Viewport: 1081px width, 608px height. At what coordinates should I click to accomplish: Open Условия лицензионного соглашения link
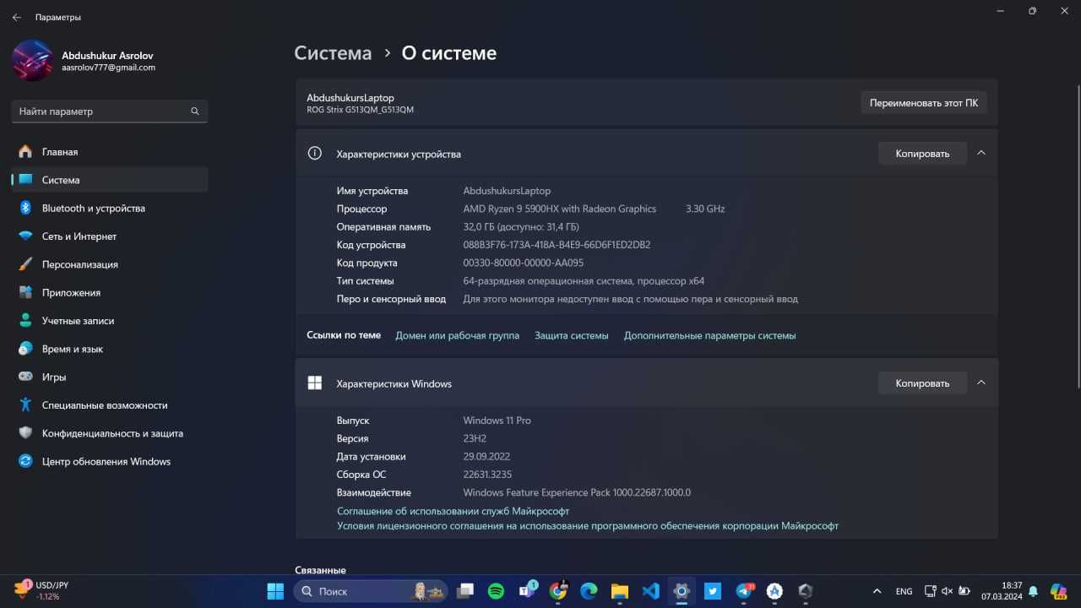tap(588, 525)
